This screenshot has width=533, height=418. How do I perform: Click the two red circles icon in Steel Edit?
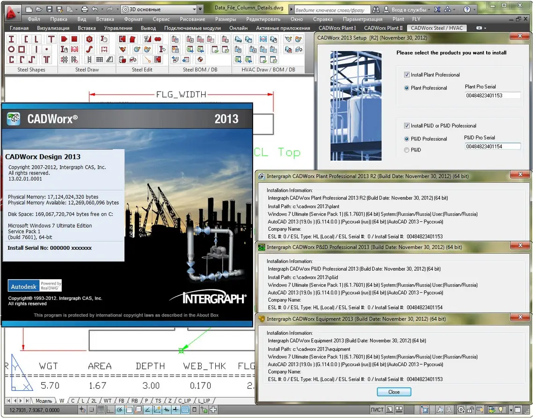[x=158, y=39]
